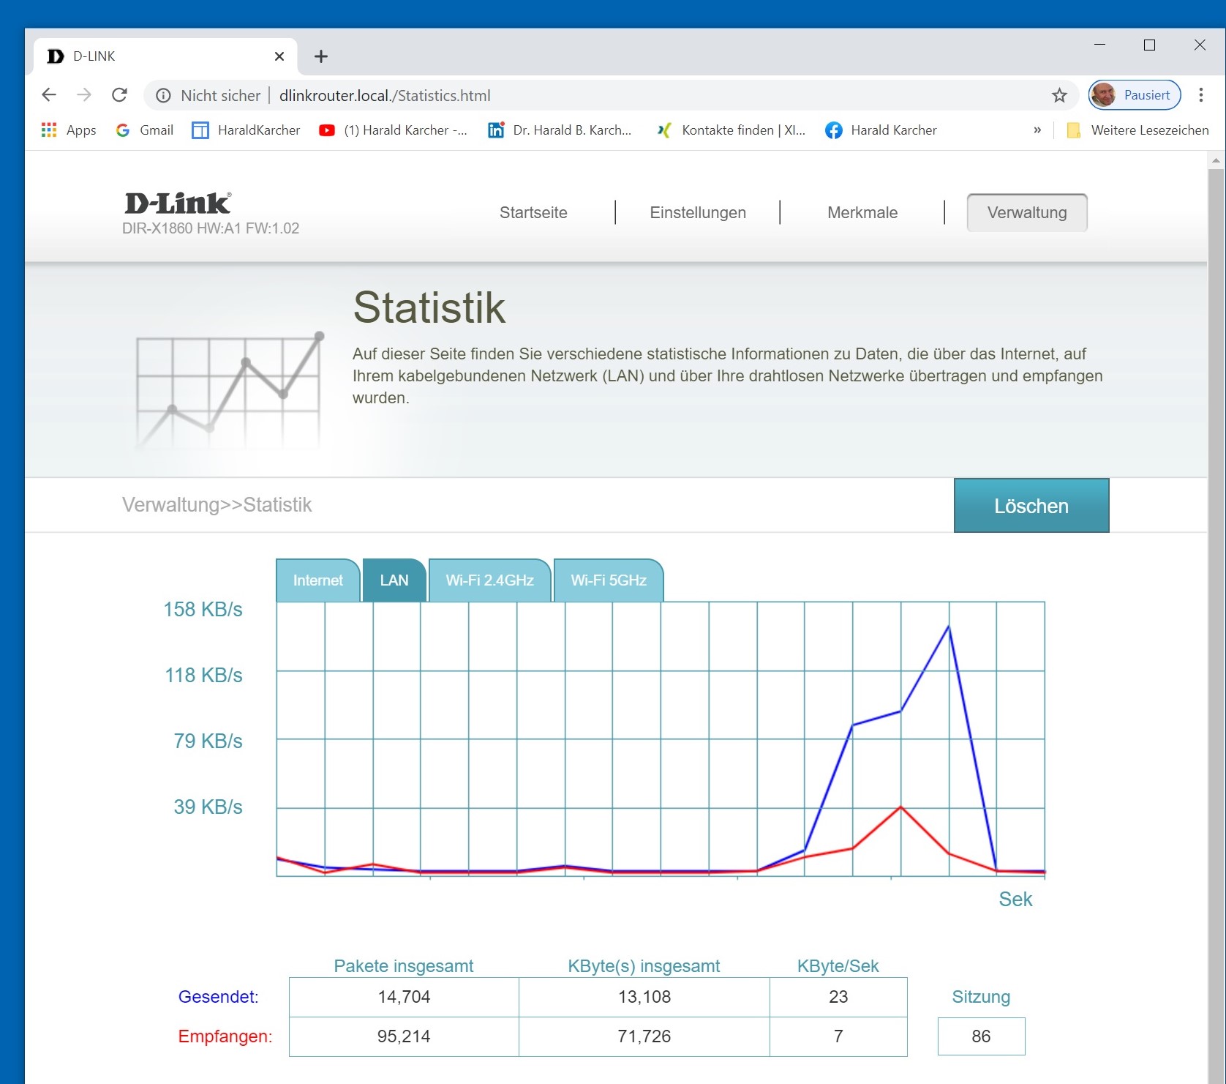
Task: Open the Verwaltung menu
Action: 1026,213
